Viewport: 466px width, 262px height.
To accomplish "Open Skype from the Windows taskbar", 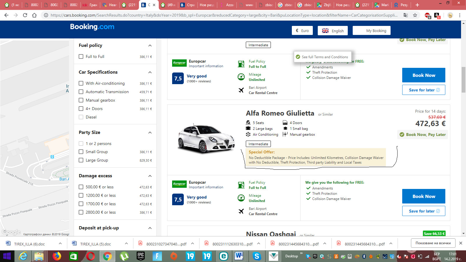I will tap(257, 256).
